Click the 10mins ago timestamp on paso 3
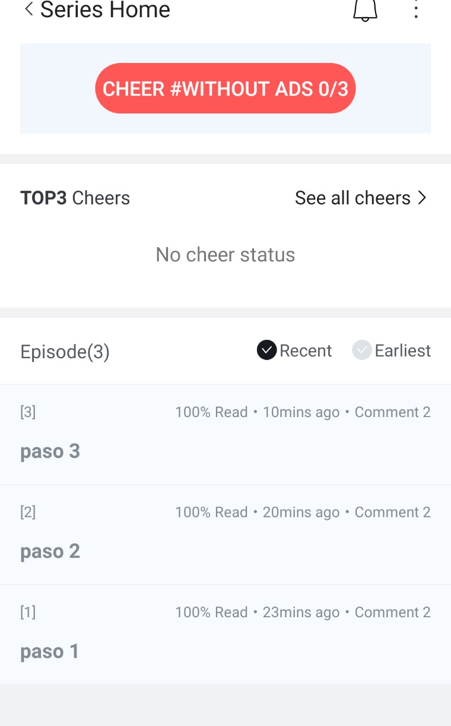Viewport: 451px width, 726px height. click(x=301, y=412)
